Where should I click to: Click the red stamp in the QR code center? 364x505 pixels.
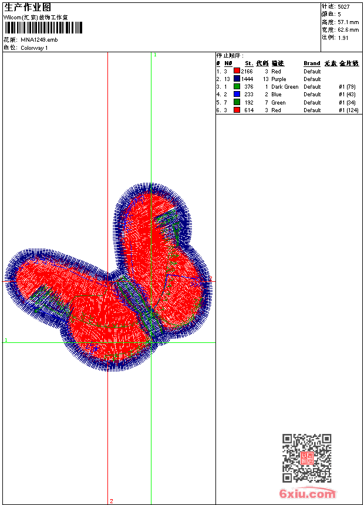[x=307, y=458]
